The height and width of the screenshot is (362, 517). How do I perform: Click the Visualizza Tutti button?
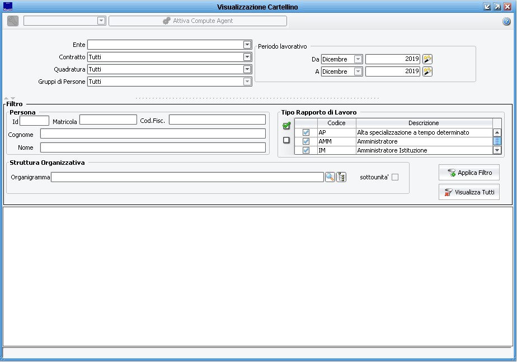[469, 192]
